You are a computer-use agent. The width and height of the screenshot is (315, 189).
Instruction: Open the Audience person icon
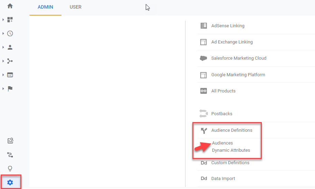(10, 47)
